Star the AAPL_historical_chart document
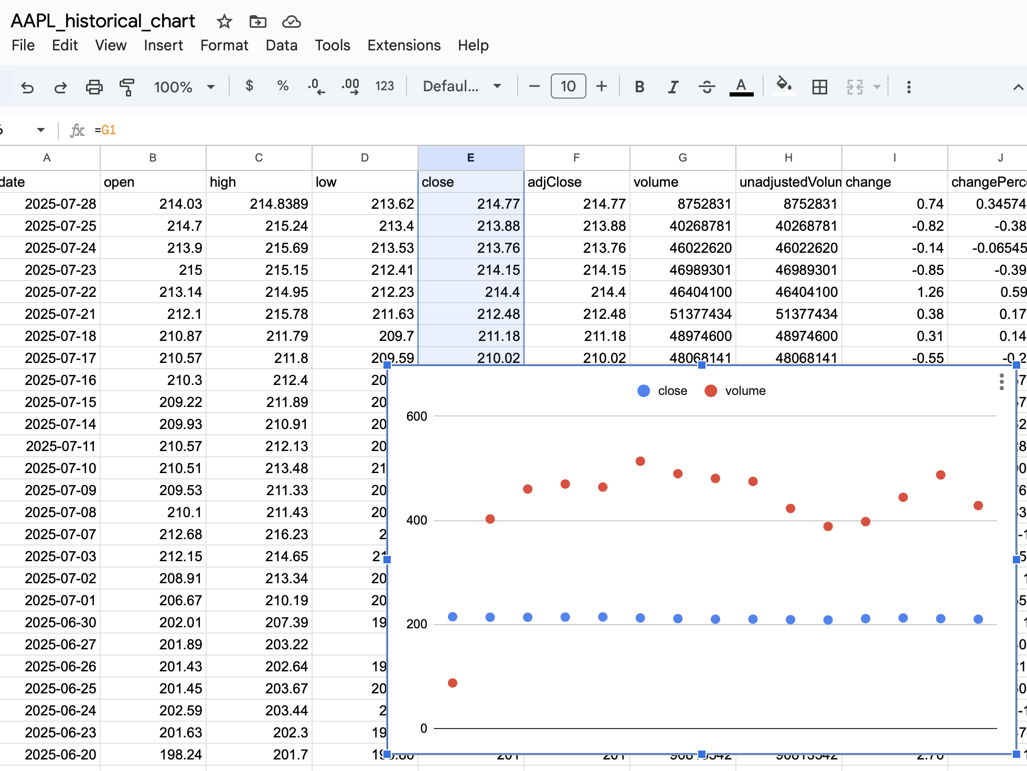1027x771 pixels. coord(224,22)
